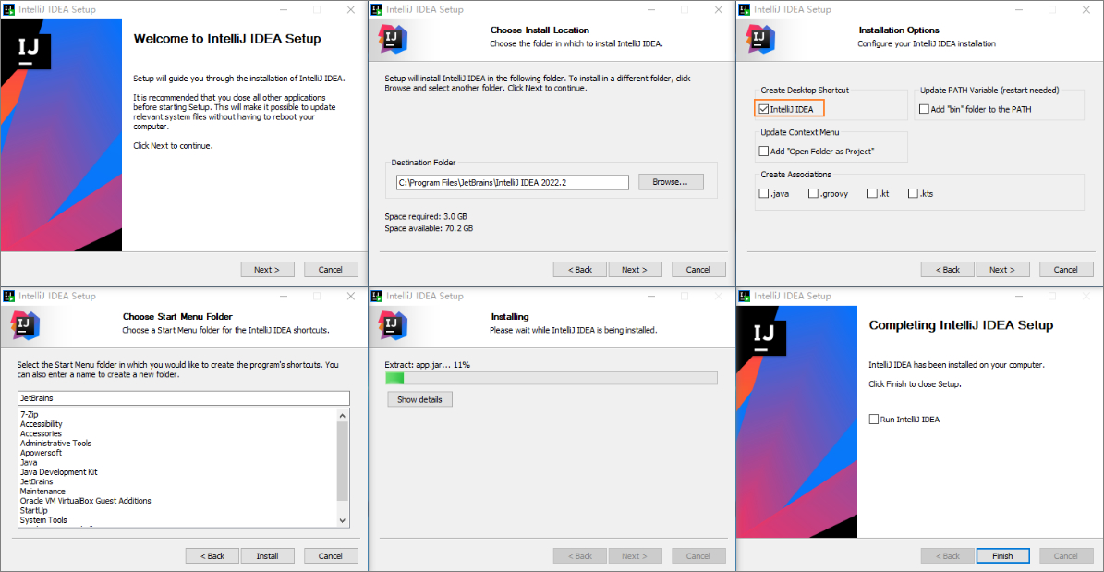Click the IJ logo beside the Installing heading
The height and width of the screenshot is (572, 1104).
click(x=392, y=324)
